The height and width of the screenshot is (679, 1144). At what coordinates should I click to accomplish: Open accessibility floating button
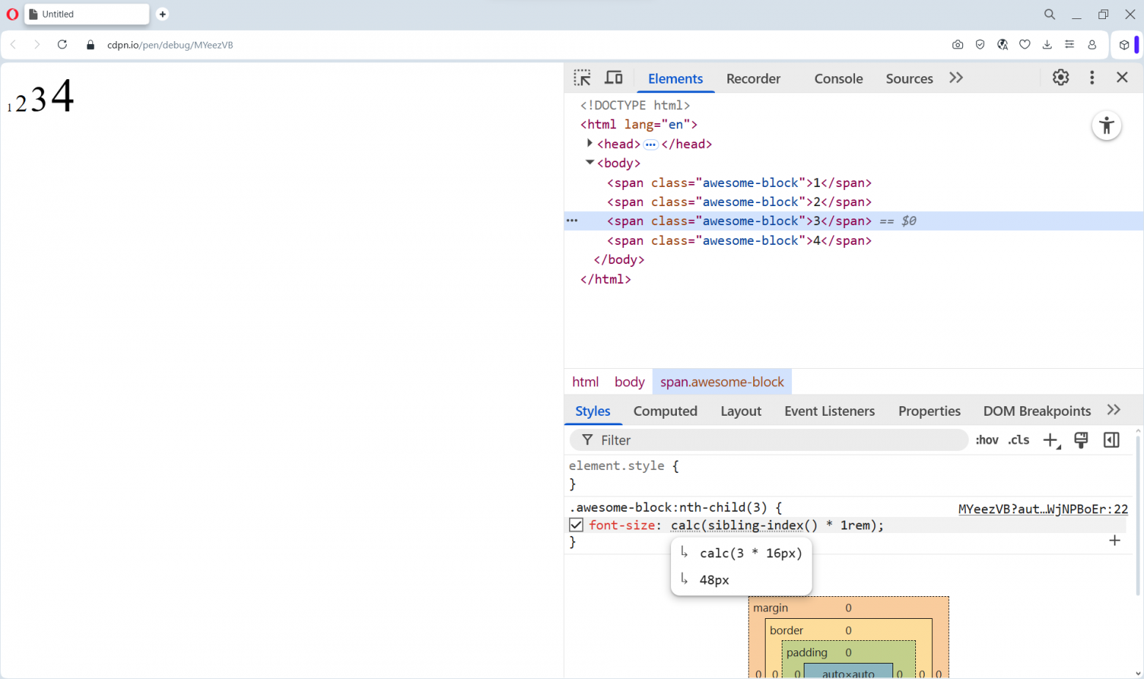click(1107, 125)
